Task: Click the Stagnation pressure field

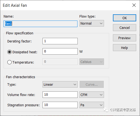Action: coord(60,105)
